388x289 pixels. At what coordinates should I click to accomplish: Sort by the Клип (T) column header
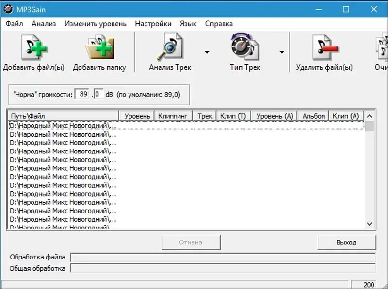point(234,116)
